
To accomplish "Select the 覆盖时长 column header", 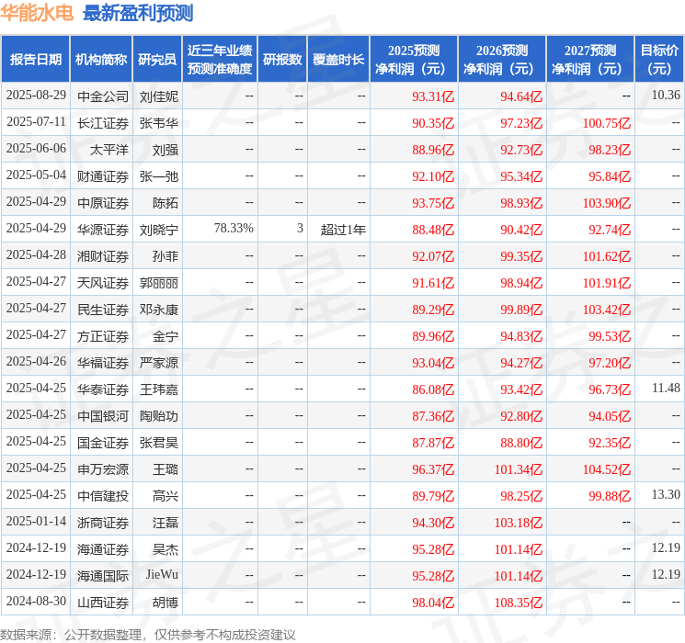I will coord(338,59).
